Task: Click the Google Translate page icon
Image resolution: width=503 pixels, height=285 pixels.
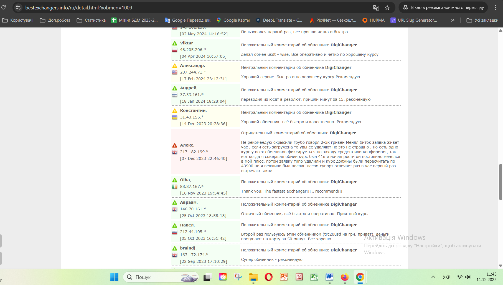Action: [376, 7]
